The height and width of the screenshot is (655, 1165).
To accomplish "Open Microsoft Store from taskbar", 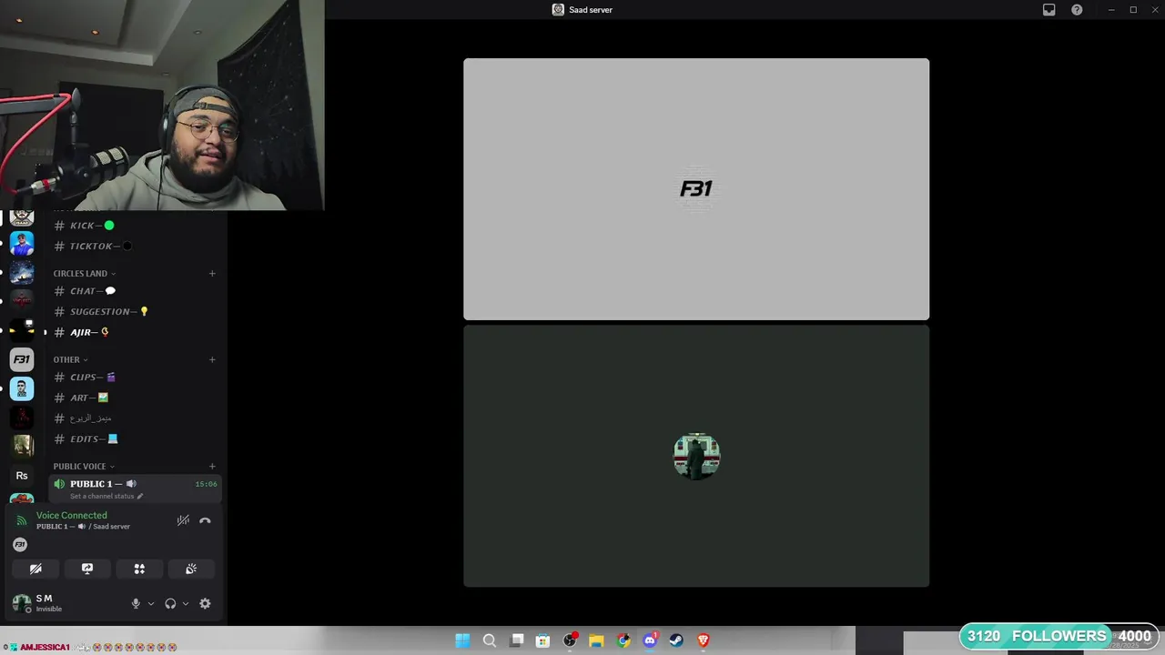I will coord(543,640).
